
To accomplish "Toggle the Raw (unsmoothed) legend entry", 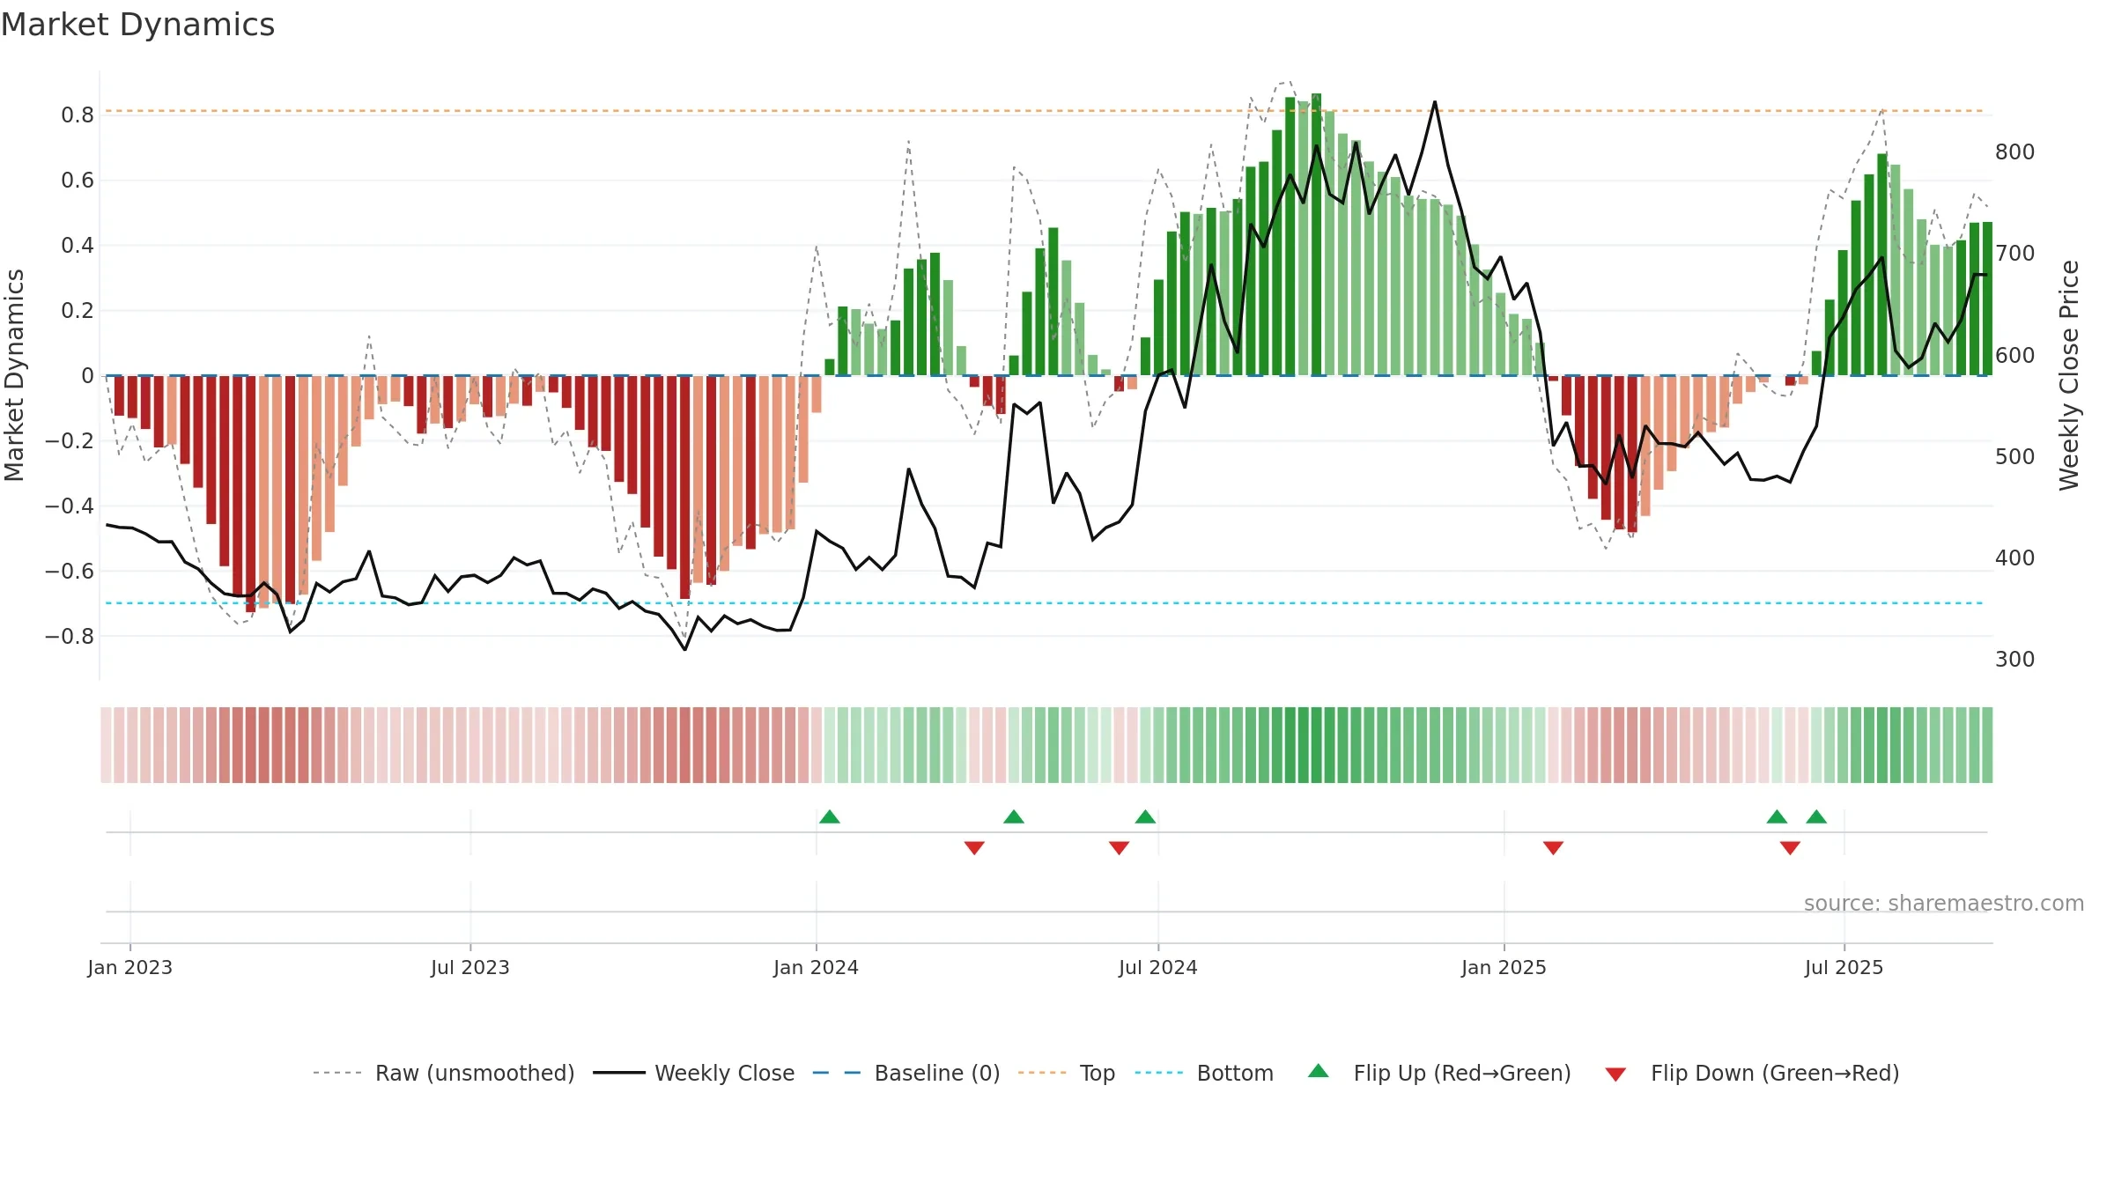I will pos(444,1073).
